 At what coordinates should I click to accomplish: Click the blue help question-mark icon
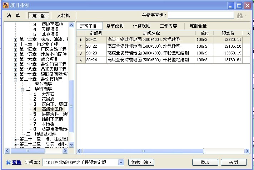pos(9,163)
